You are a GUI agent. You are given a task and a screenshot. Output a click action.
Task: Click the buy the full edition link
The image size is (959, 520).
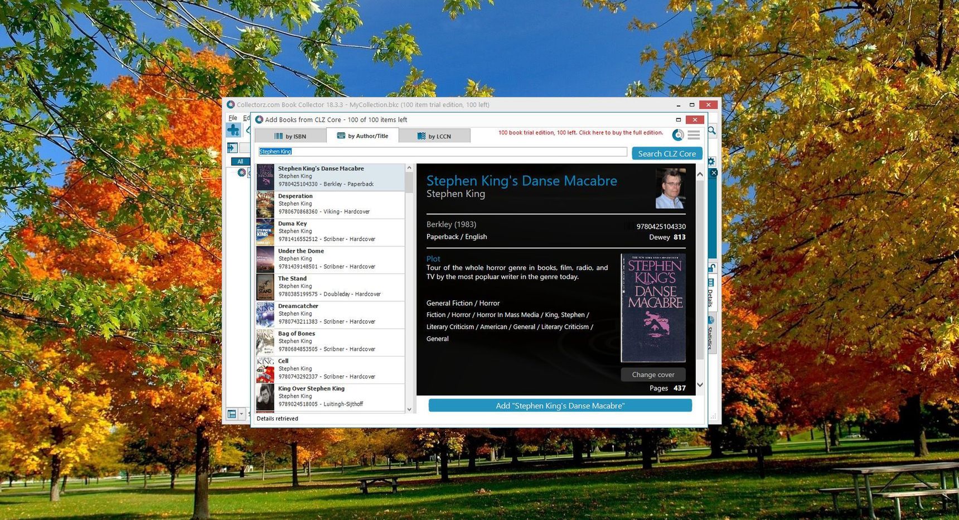point(580,133)
